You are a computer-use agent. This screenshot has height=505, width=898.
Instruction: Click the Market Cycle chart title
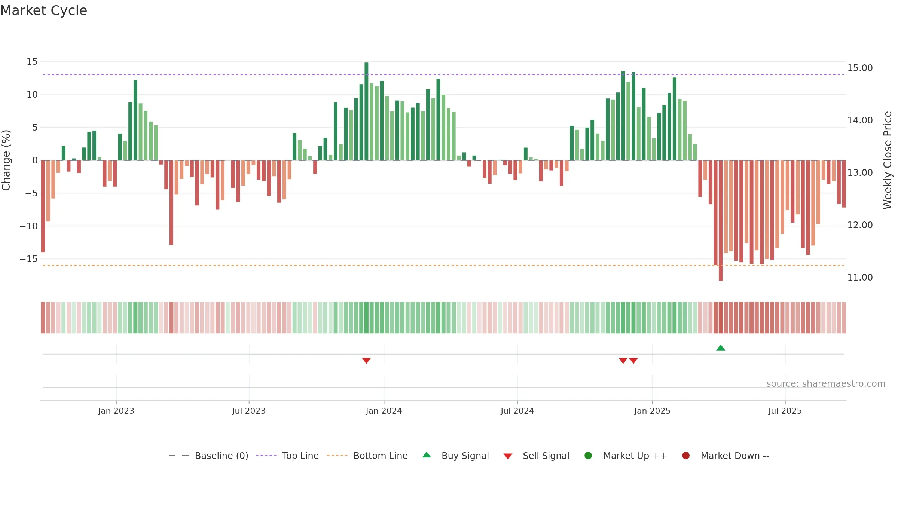pos(44,10)
